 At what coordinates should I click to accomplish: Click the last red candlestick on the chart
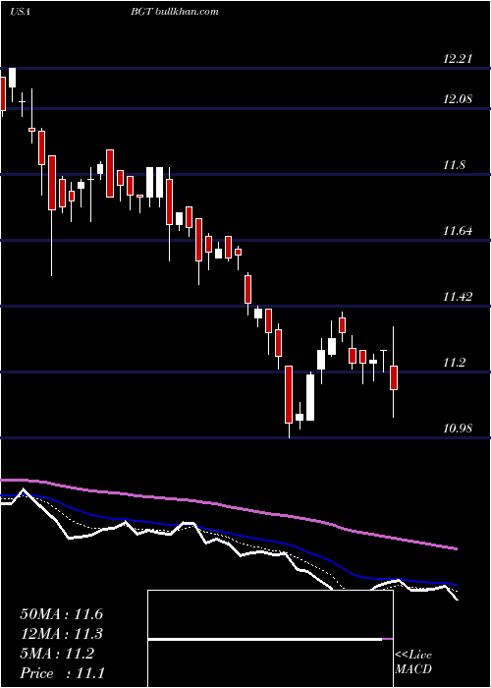click(394, 377)
